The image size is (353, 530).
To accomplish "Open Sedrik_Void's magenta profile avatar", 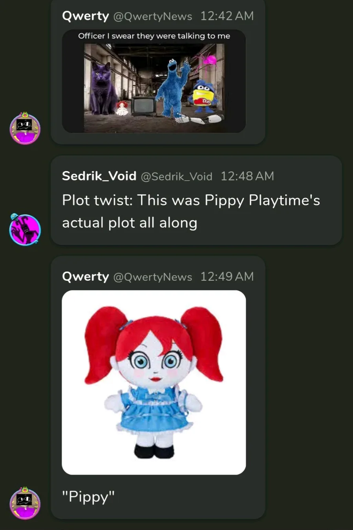I will (x=25, y=229).
